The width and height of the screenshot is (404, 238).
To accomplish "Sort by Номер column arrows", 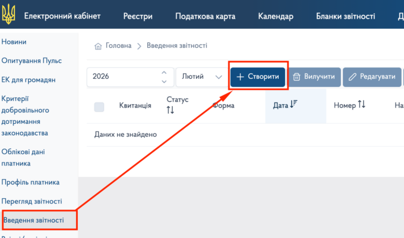I will (x=362, y=104).
